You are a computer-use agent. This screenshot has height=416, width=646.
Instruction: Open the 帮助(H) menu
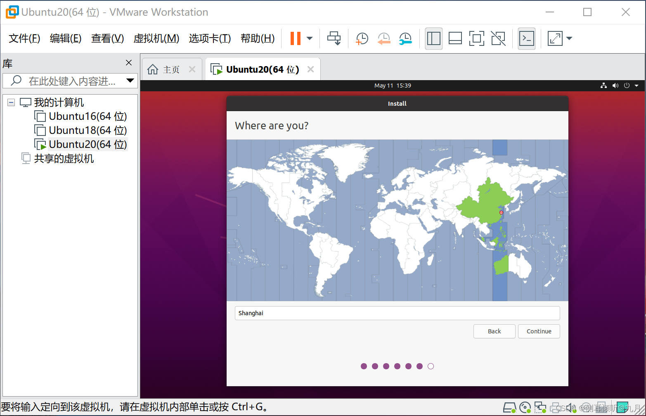pyautogui.click(x=258, y=38)
